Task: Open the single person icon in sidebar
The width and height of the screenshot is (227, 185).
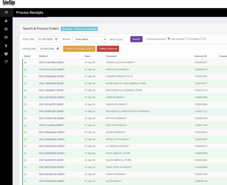Action: coord(6,46)
